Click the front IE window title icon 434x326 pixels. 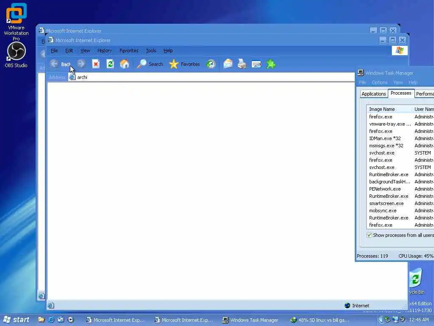point(51,40)
